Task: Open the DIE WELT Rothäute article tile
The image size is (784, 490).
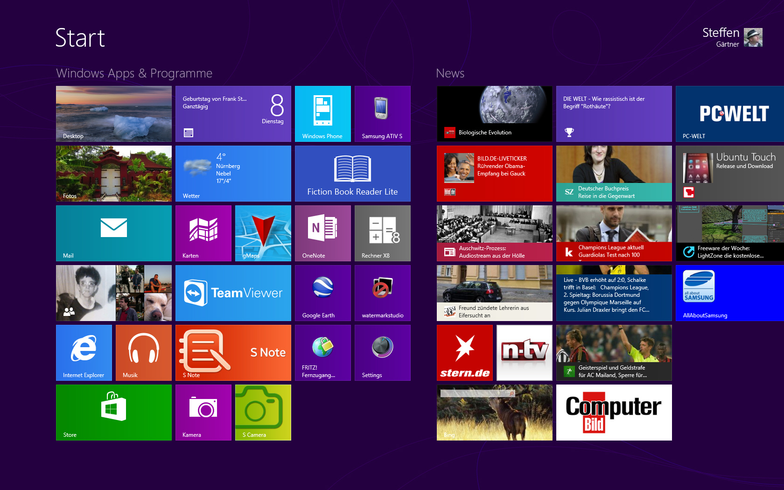Action: coord(614,114)
